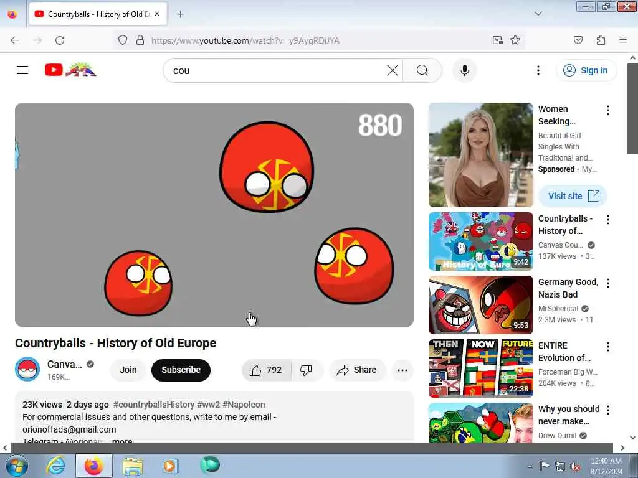Open Windows Media Player on taskbar
The width and height of the screenshot is (638, 478).
170,466
